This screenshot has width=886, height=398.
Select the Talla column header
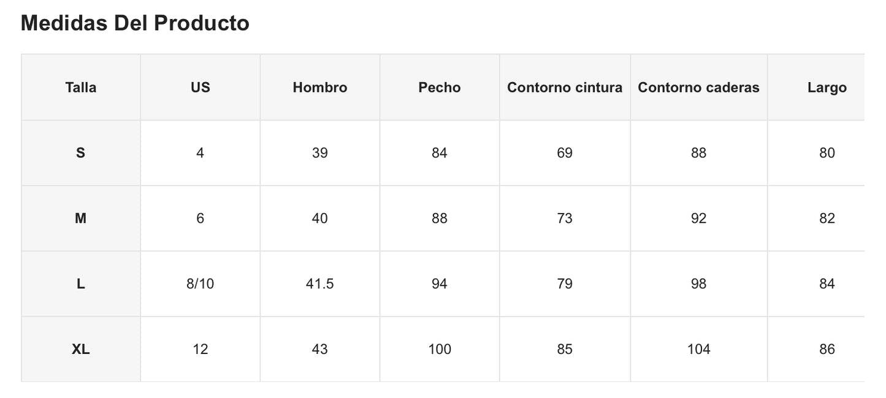(x=81, y=88)
